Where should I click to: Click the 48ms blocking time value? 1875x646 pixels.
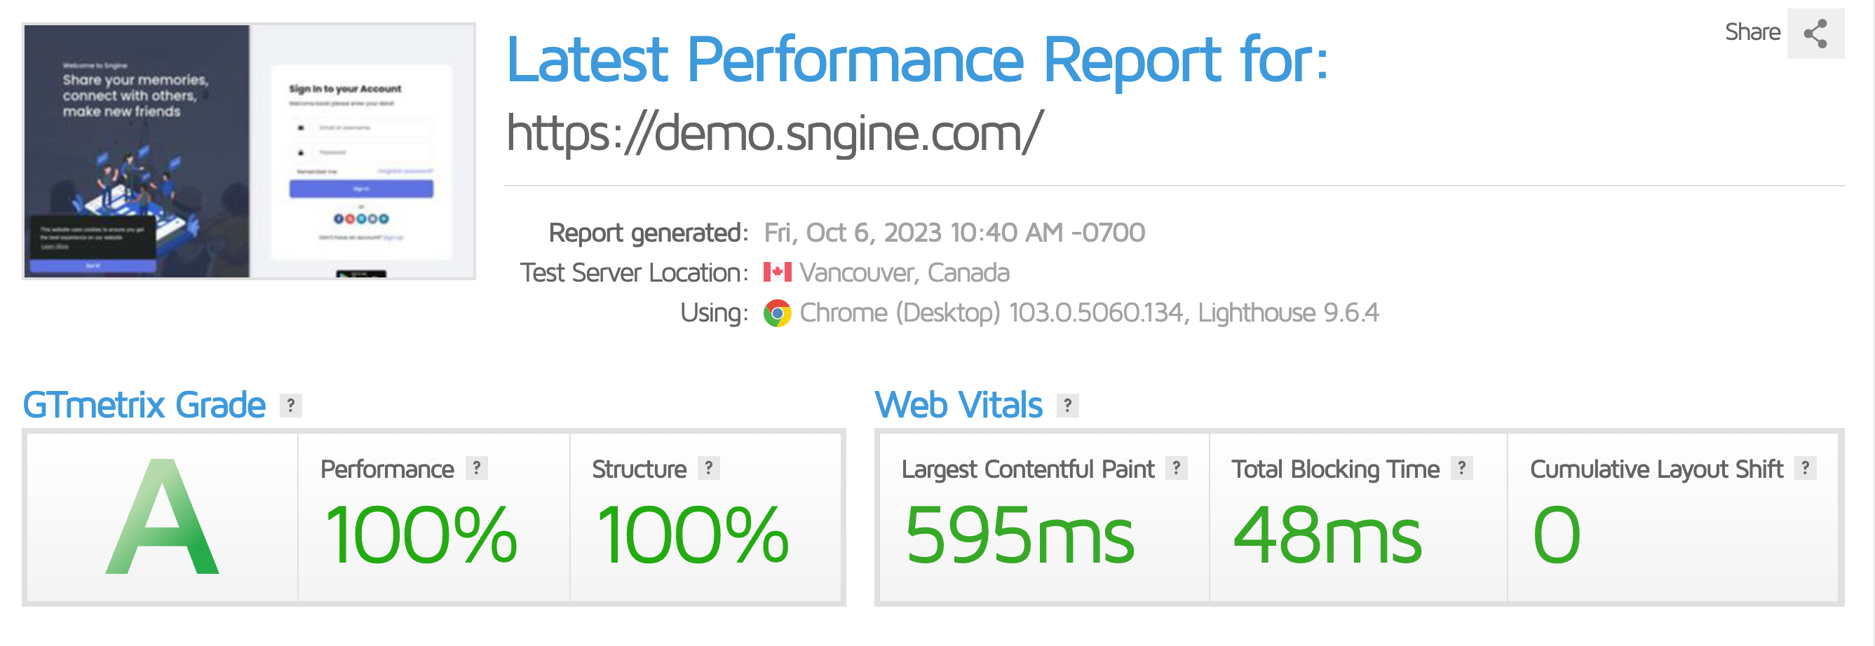pyautogui.click(x=1327, y=536)
